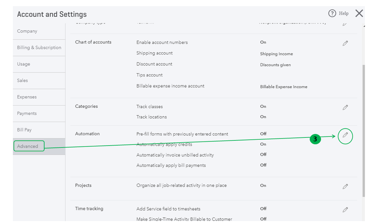The width and height of the screenshot is (371, 224).
Task: Click the Track classes setting row
Action: point(150,107)
